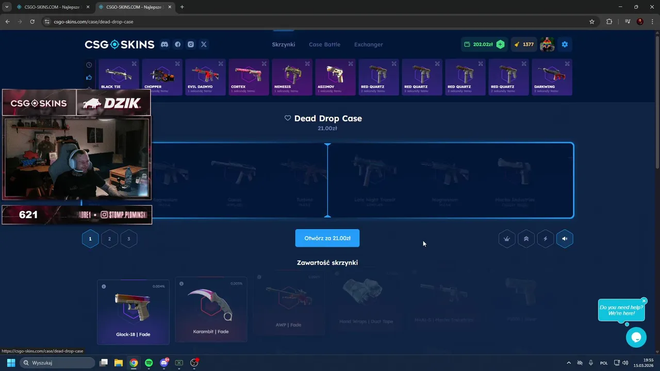Screen dimensions: 660x371
Task: Open a new browser tab
Action: [182, 7]
